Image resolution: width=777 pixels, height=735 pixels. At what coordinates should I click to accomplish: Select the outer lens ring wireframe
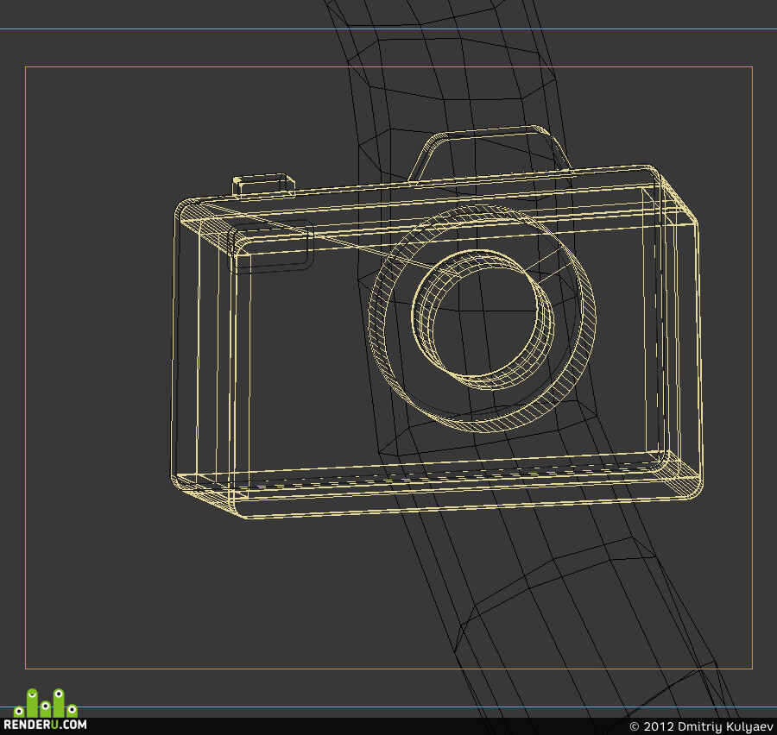pyautogui.click(x=482, y=318)
